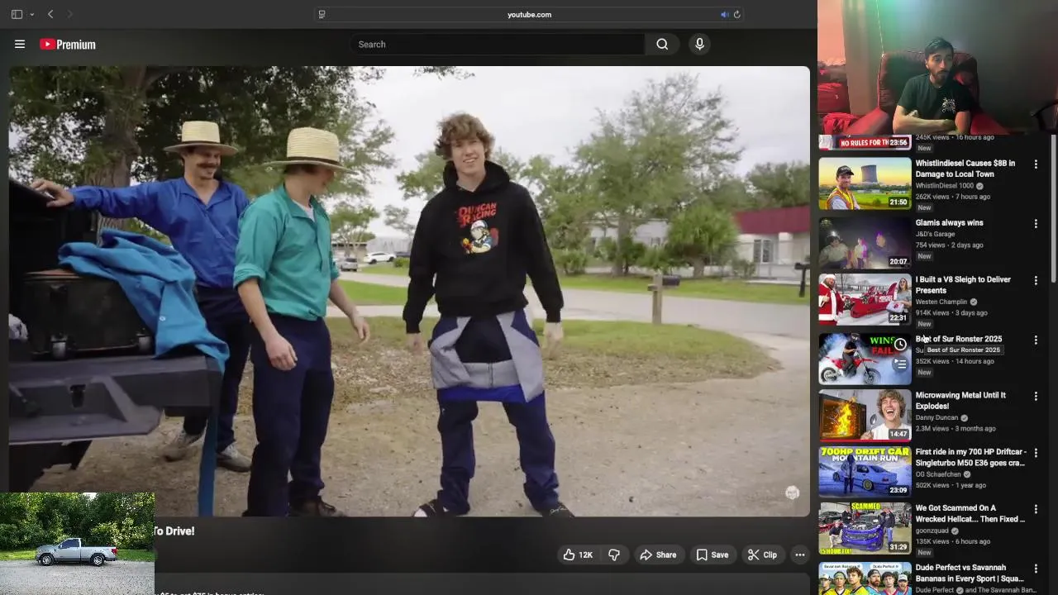Click the magnifier search button
The image size is (1058, 595).
coord(662,45)
